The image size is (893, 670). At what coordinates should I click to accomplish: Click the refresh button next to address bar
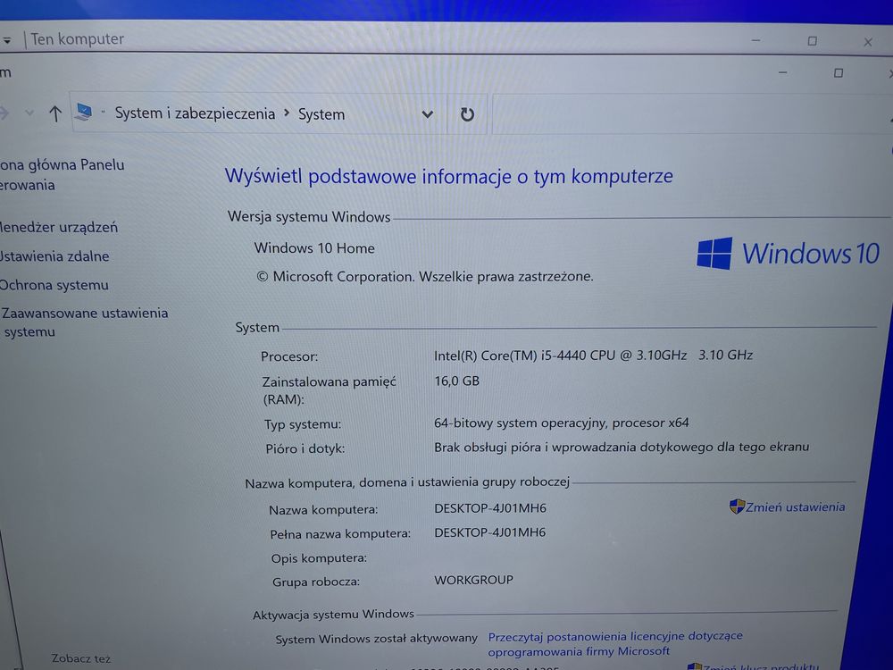[467, 114]
